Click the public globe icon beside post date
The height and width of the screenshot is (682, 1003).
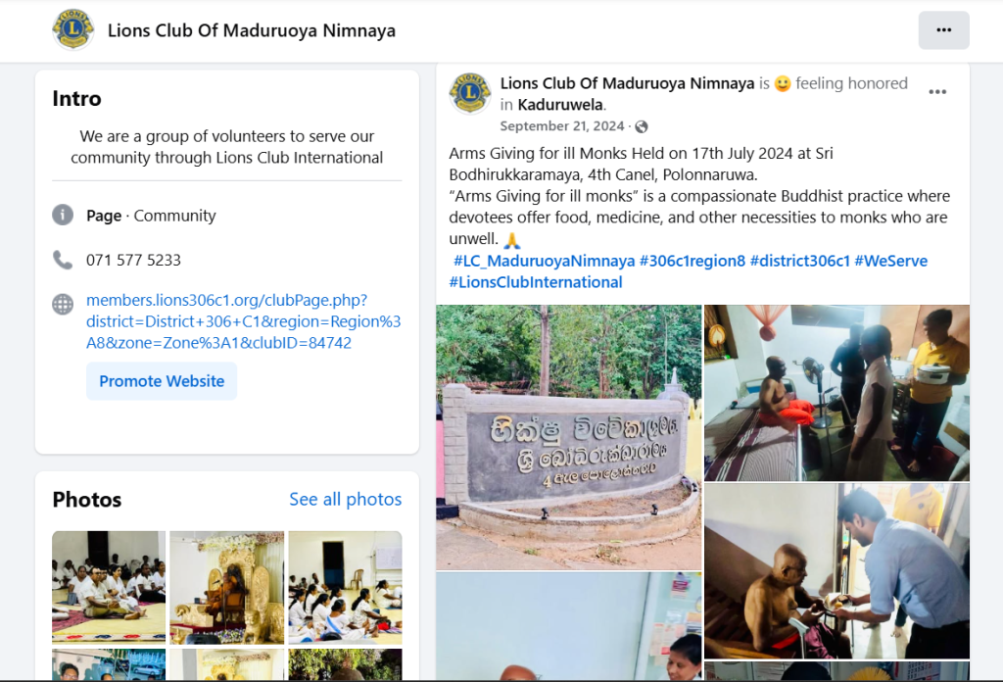tap(641, 126)
